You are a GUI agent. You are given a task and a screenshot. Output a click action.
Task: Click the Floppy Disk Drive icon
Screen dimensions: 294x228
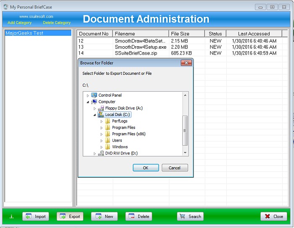click(x=101, y=108)
